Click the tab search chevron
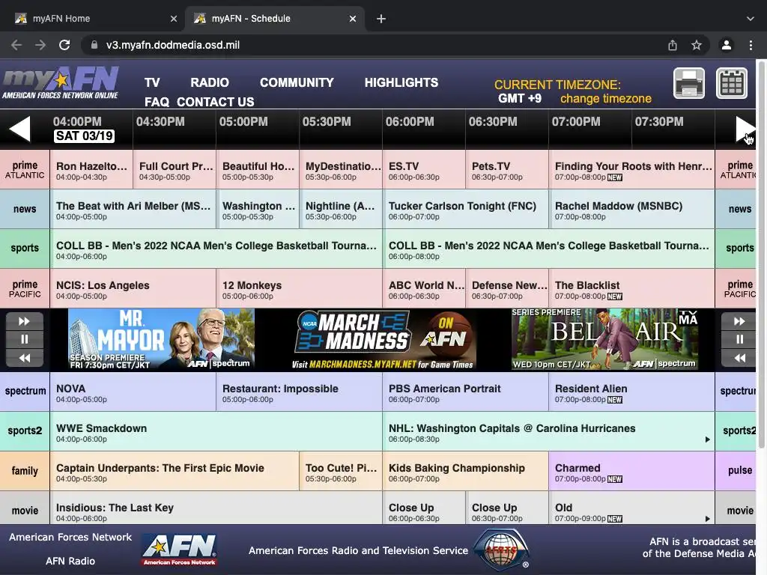The width and height of the screenshot is (767, 575). pyautogui.click(x=750, y=19)
